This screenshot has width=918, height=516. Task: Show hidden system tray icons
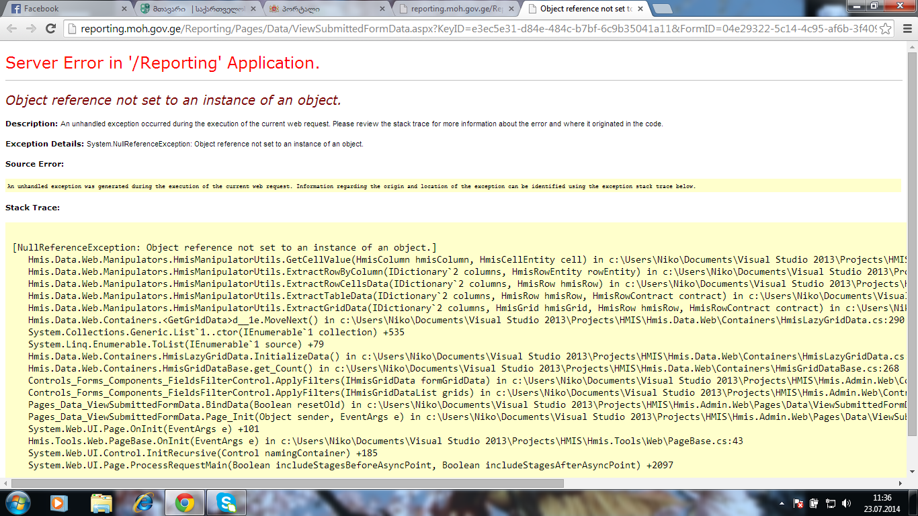[x=781, y=503]
